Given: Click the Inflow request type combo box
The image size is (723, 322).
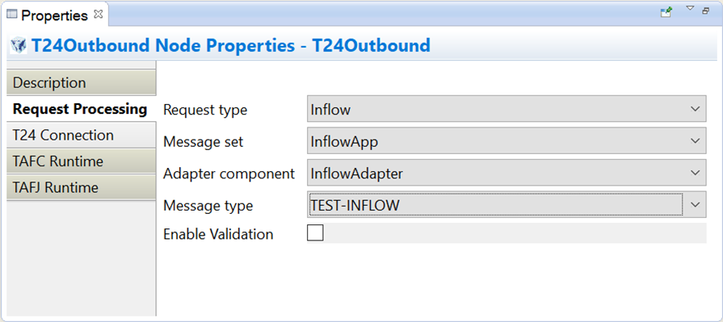Looking at the screenshot, I should click(x=507, y=109).
